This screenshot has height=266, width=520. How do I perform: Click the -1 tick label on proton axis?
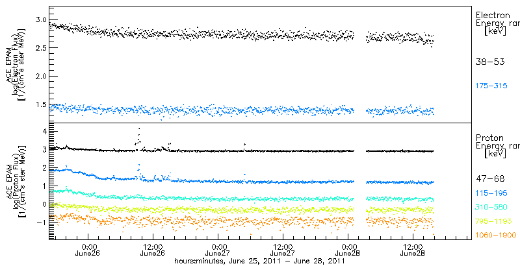41,222
